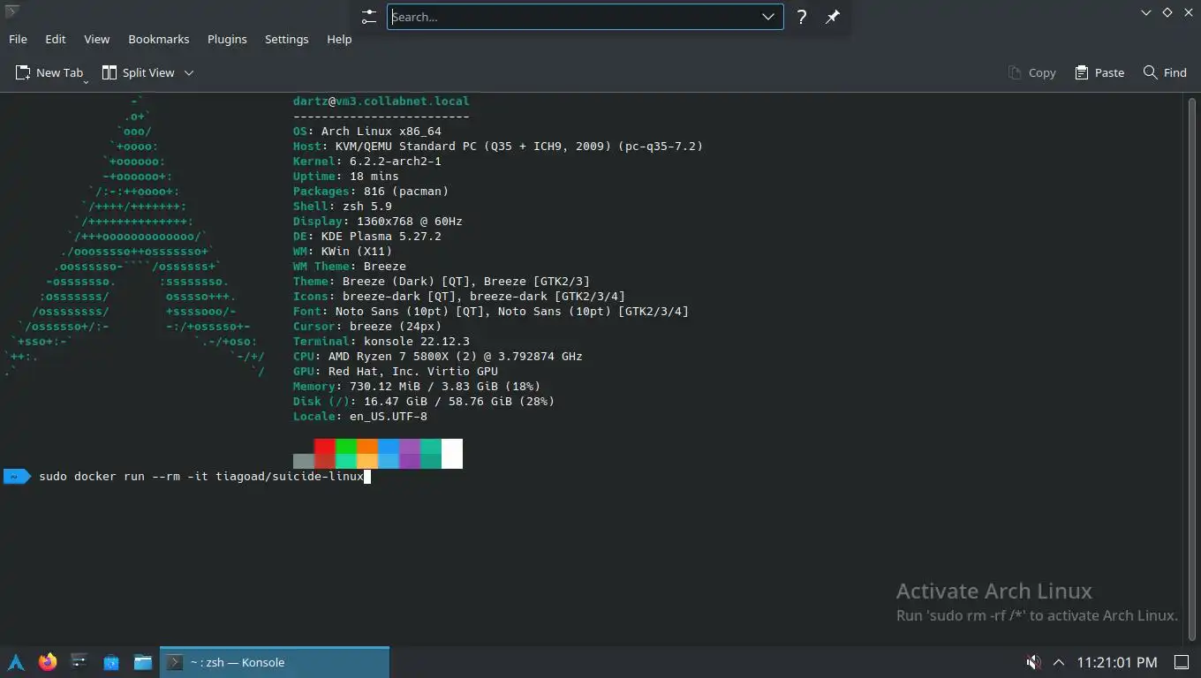Select the Konsole task in taskbar
The width and height of the screenshot is (1201, 678).
pos(275,662)
